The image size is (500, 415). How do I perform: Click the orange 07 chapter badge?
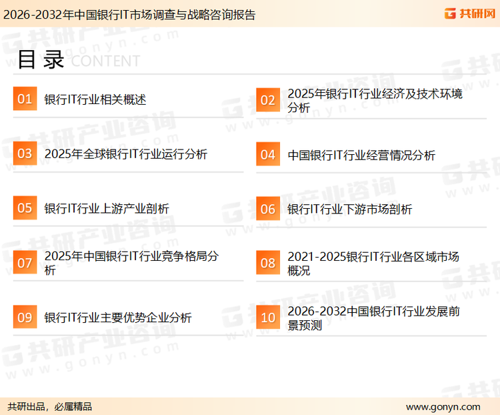coord(25,262)
